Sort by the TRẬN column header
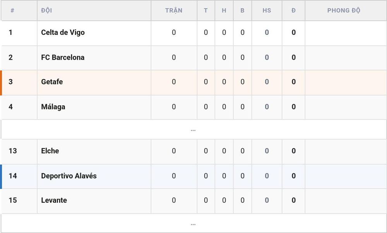Image resolution: width=387 pixels, height=233 pixels. pyautogui.click(x=174, y=10)
